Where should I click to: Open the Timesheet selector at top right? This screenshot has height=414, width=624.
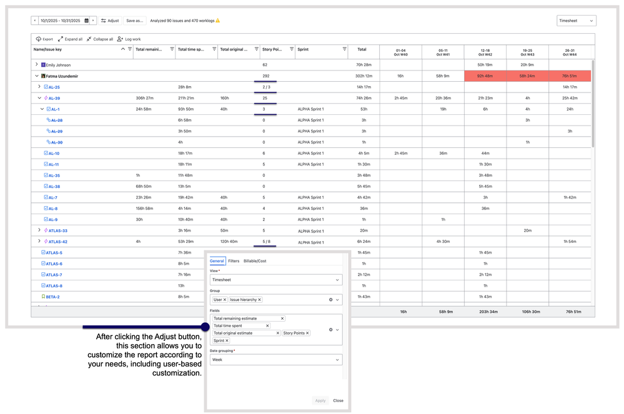click(x=576, y=21)
